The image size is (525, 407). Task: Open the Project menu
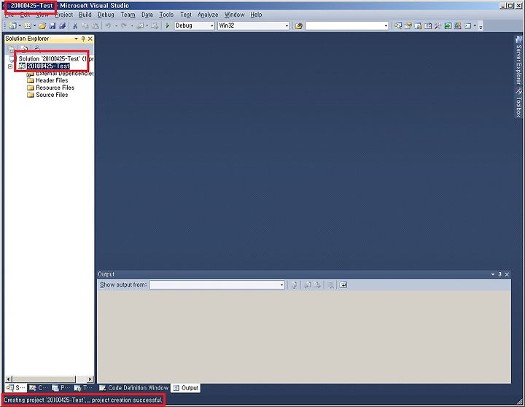(x=63, y=15)
